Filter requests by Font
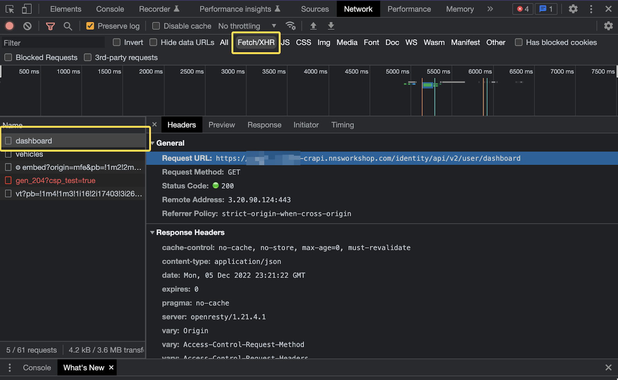618x380 pixels. 371,42
